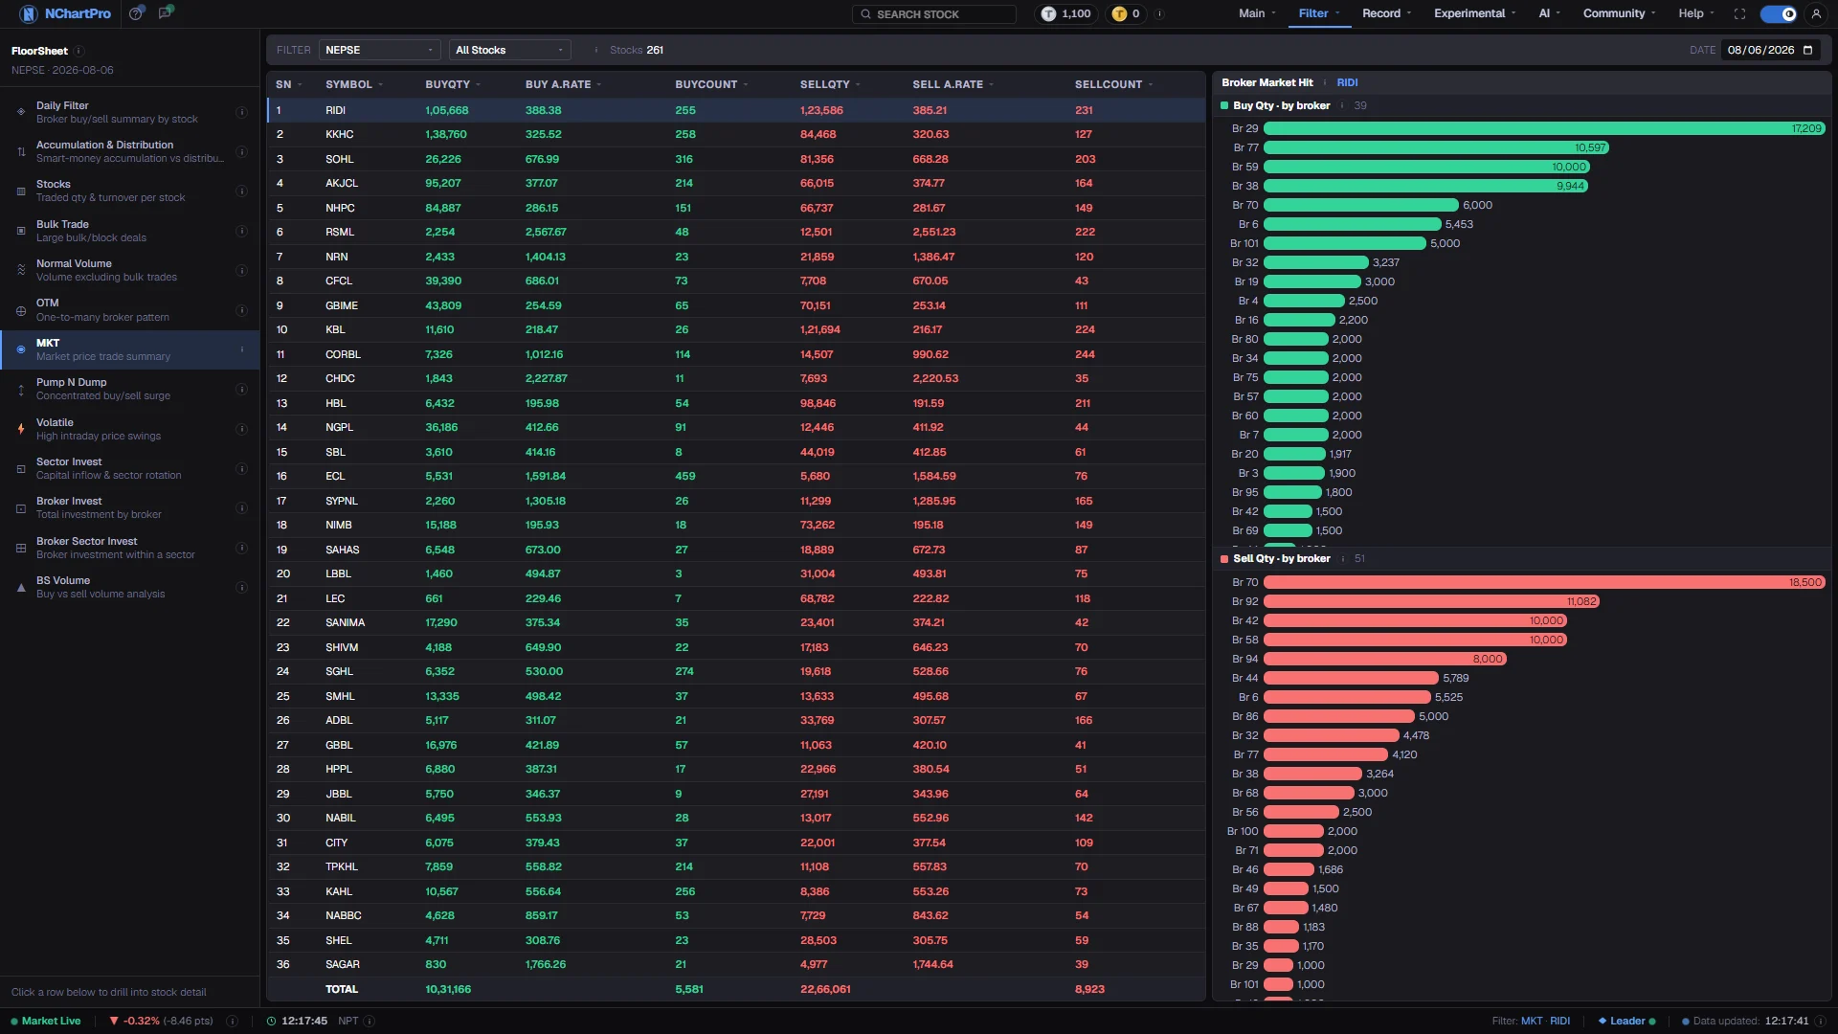Select the Broker Invest sidebar item

[x=129, y=507]
